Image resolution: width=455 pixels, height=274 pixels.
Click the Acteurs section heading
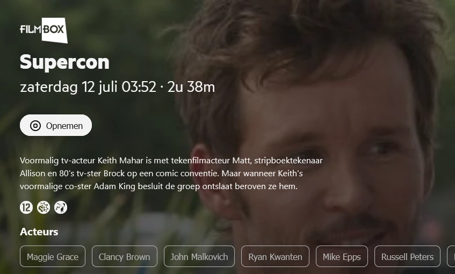[39, 232]
